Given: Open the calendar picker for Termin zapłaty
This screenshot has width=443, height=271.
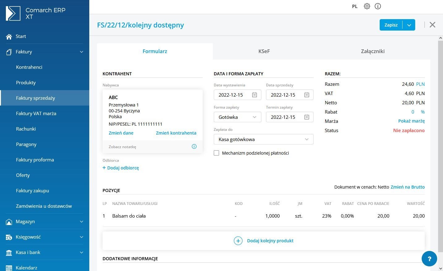Looking at the screenshot, I should pos(306,117).
